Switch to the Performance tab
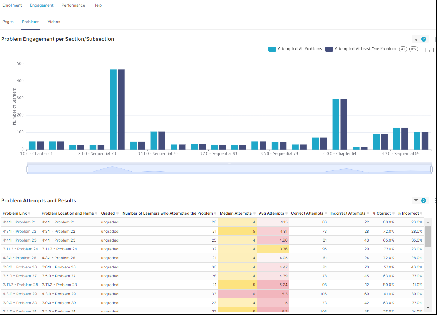 point(73,5)
